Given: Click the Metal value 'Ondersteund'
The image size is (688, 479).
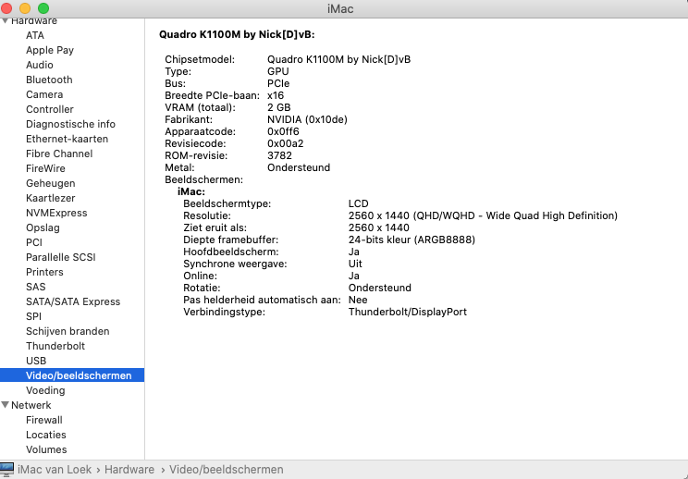Looking at the screenshot, I should [x=299, y=167].
